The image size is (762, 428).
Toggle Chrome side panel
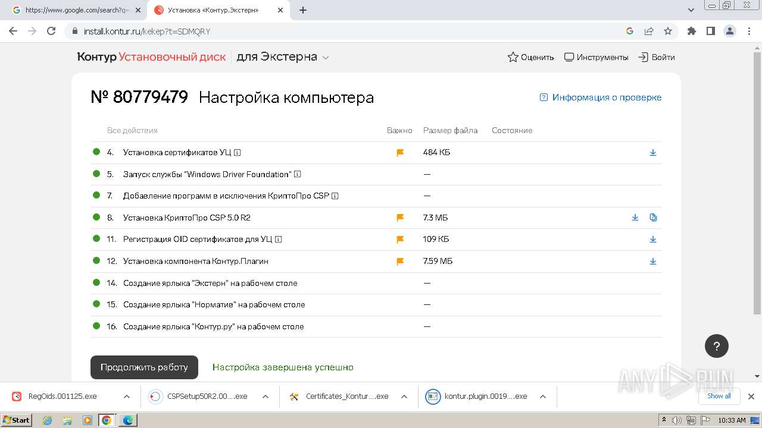710,31
